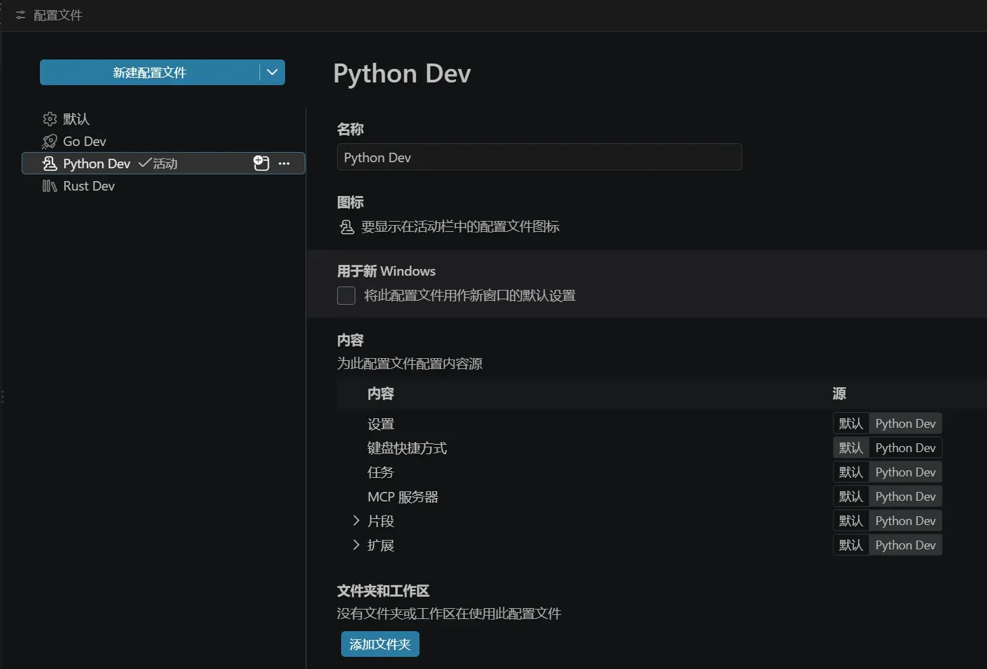Click the rocket icon next to Go Dev
Viewport: 987px width, 669px height.
pos(49,141)
